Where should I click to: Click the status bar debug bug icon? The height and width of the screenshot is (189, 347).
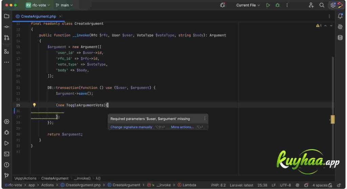pyautogui.click(x=306, y=185)
